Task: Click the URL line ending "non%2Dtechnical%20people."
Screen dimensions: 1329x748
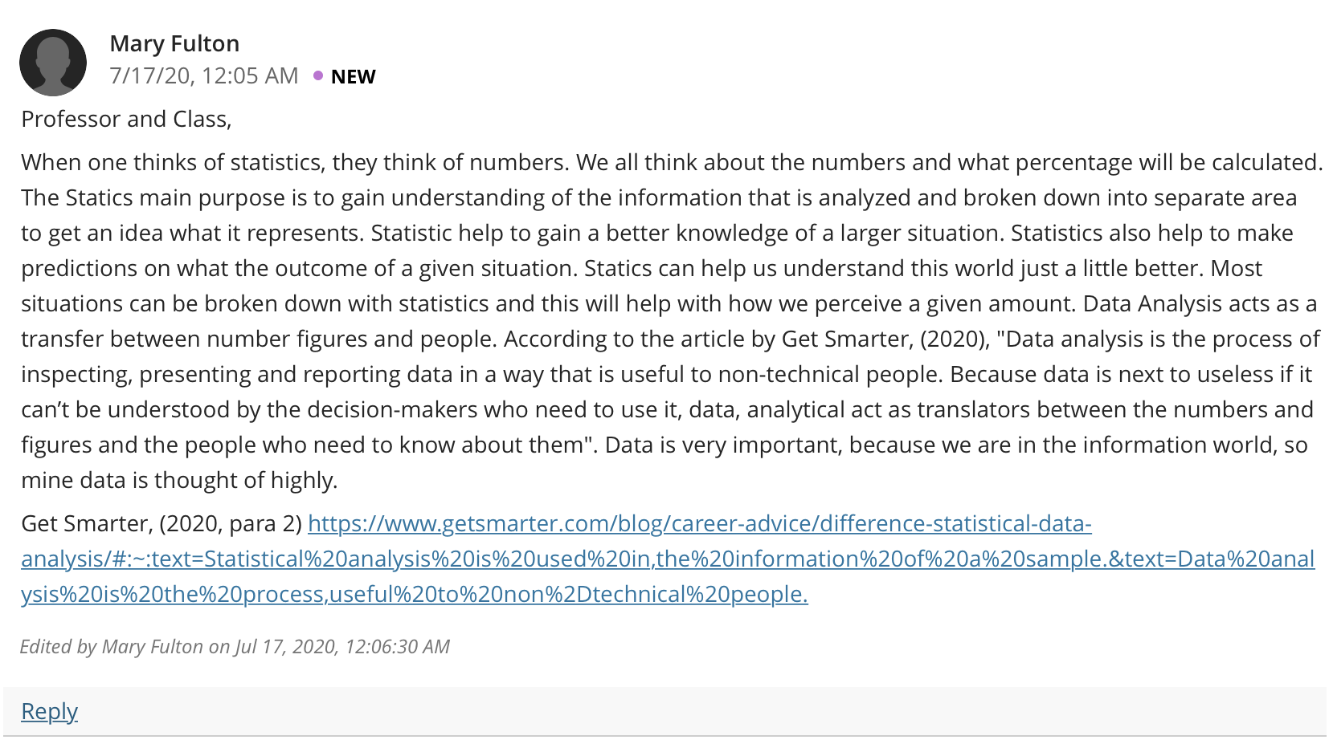Action: (415, 594)
